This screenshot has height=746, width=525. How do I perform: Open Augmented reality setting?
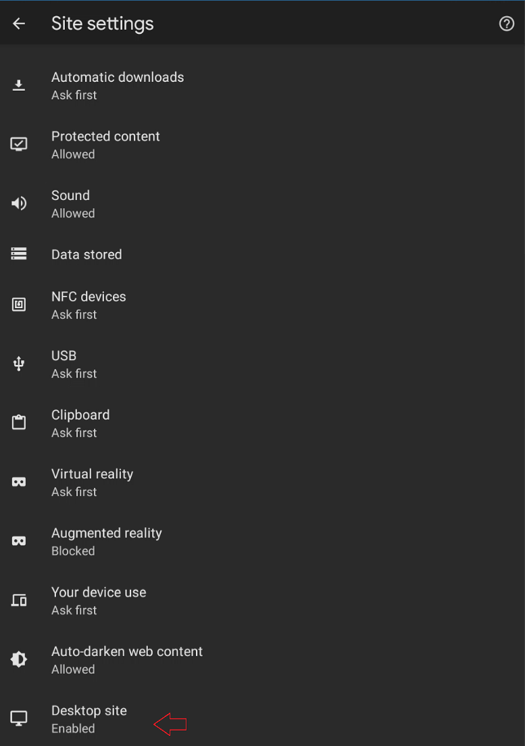[x=107, y=541]
